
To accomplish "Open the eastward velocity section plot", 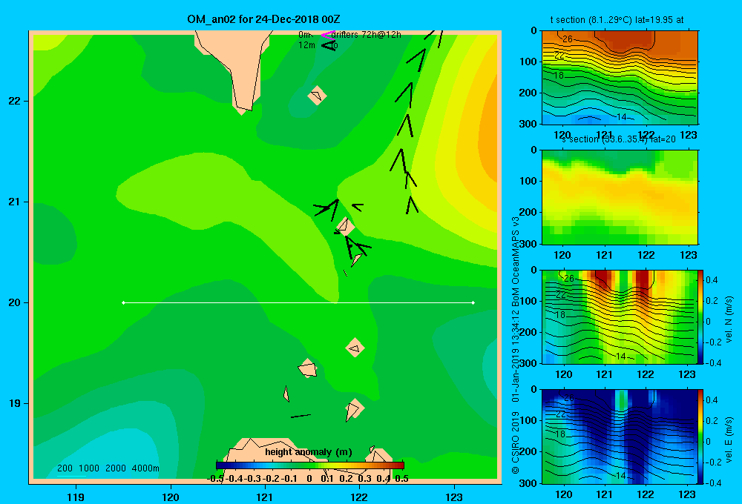I will 619,437.
